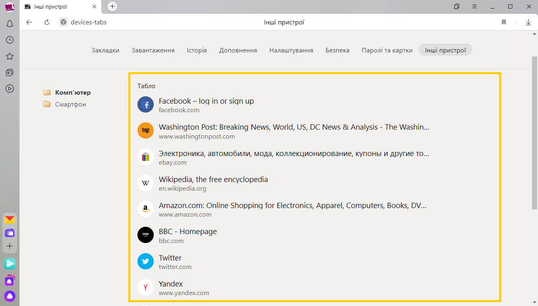Click the en.wikipedia.org URL text
This screenshot has width=538, height=306.
[183, 189]
